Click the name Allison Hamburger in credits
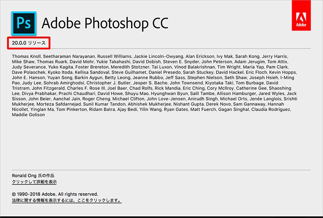The width and height of the screenshot is (323, 218). [x=236, y=94]
